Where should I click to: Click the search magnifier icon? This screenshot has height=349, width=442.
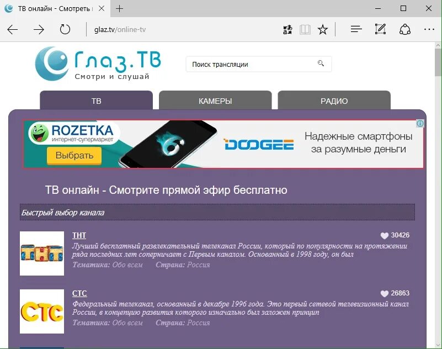coord(321,63)
